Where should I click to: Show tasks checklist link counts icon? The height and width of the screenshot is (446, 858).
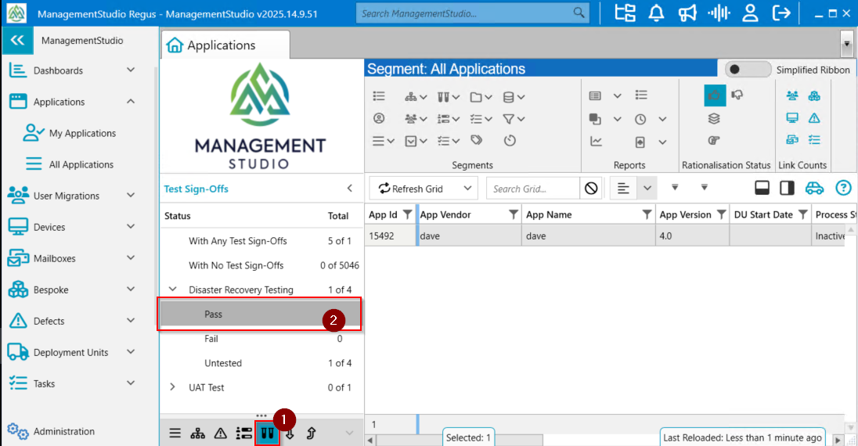[814, 140]
